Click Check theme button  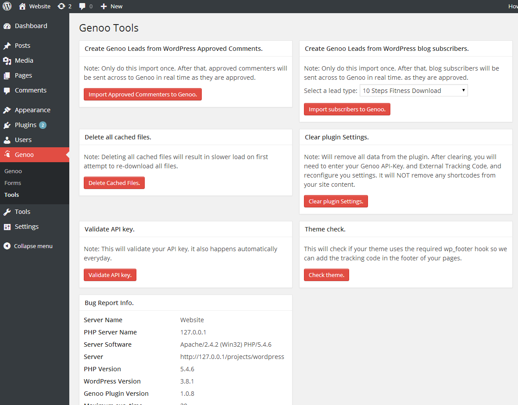click(326, 275)
